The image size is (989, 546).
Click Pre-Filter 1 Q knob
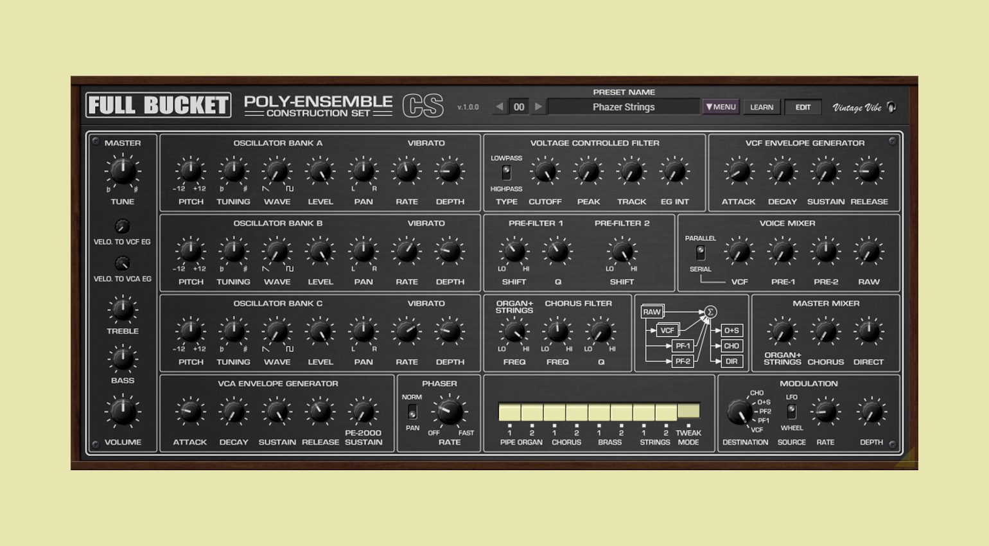(557, 251)
